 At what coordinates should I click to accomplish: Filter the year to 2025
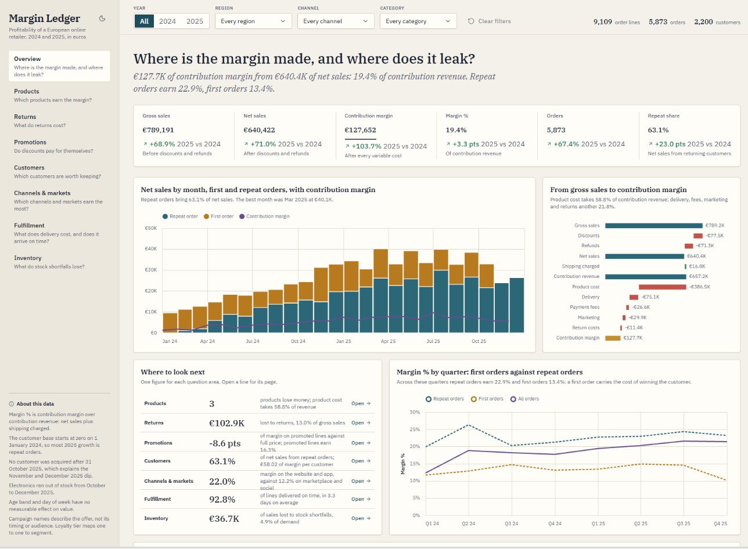pyautogui.click(x=195, y=21)
